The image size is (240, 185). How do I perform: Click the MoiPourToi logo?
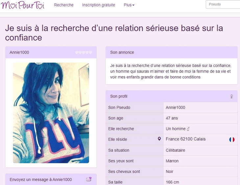click(x=23, y=5)
